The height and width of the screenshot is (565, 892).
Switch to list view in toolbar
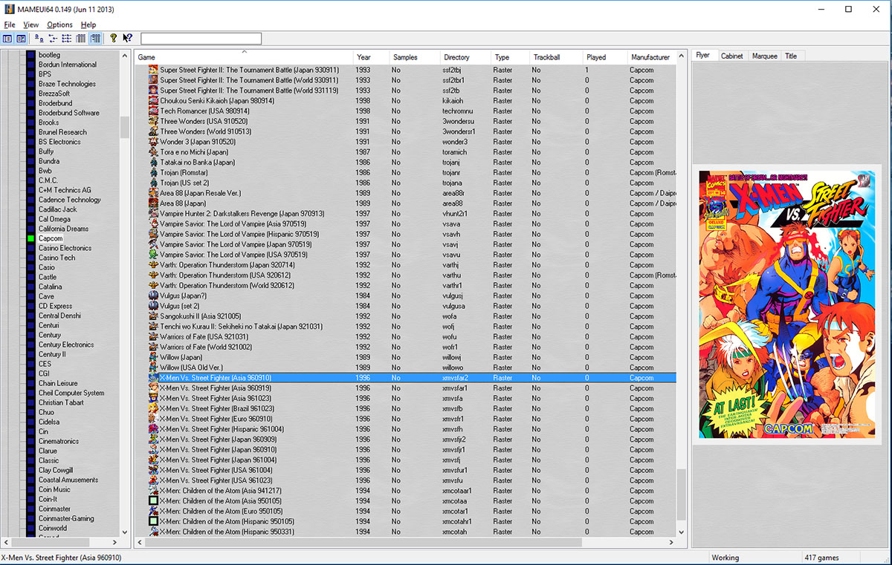[67, 39]
